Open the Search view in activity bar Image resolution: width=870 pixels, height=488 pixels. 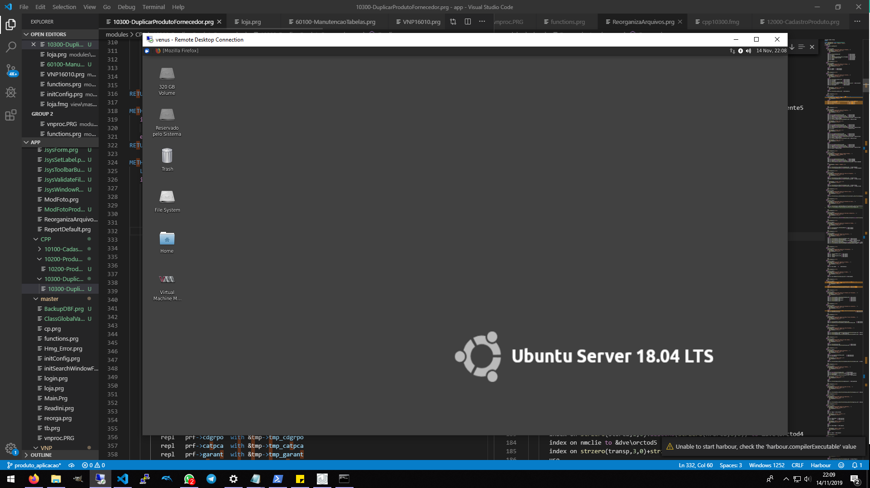click(11, 47)
